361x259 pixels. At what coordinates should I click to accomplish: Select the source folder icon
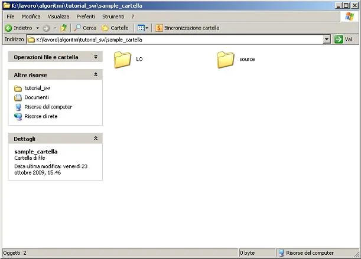pyautogui.click(x=225, y=60)
